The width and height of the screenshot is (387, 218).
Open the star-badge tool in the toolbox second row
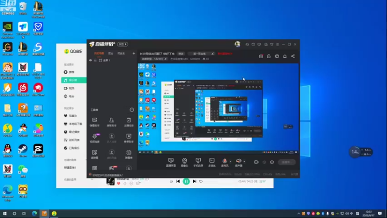(129, 138)
